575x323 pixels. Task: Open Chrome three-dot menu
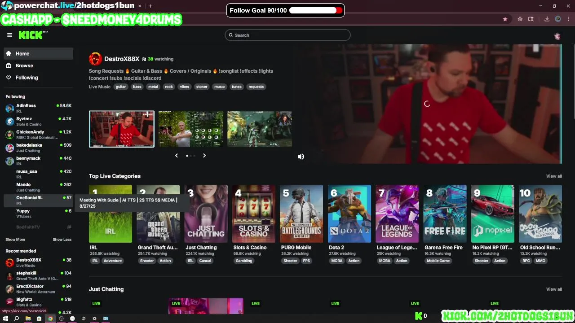pyautogui.click(x=569, y=19)
